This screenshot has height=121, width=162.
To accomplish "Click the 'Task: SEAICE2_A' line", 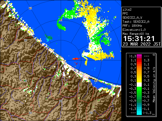I will (136, 22).
